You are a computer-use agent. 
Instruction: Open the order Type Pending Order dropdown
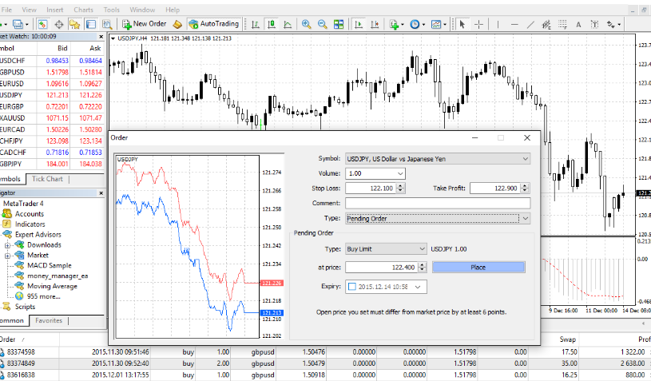tap(438, 218)
